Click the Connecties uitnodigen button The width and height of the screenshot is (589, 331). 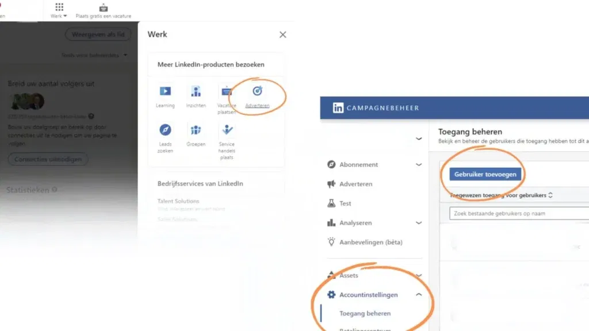[48, 159]
